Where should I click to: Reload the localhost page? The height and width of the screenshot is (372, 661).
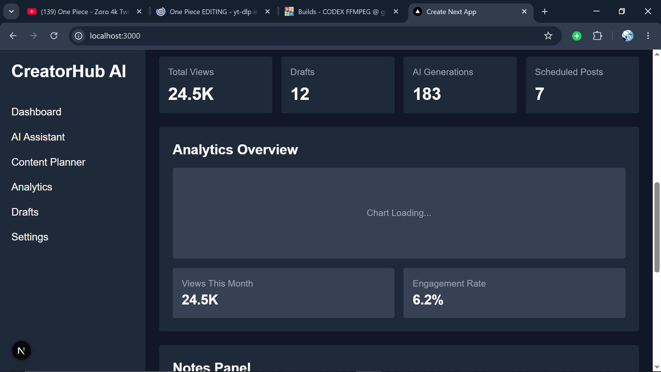pyautogui.click(x=54, y=36)
